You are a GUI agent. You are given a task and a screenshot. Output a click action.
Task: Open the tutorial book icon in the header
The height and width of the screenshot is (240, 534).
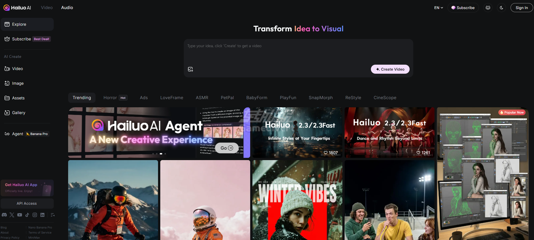coord(488,8)
